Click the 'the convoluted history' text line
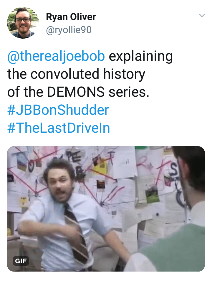Image resolution: width=212 pixels, height=281 pixels. tap(76, 74)
